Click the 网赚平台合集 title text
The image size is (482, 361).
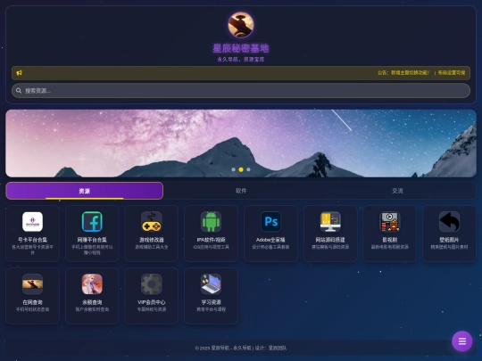[92, 240]
